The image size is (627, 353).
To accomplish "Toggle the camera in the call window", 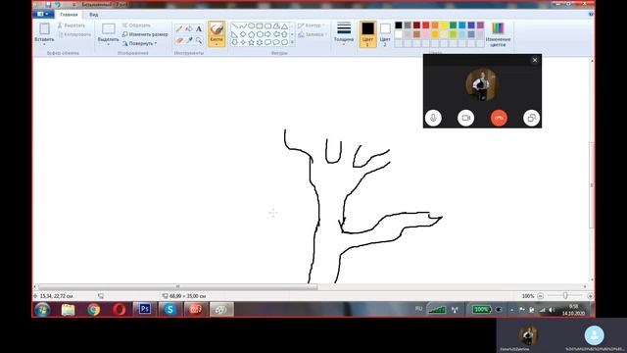I will (x=466, y=118).
